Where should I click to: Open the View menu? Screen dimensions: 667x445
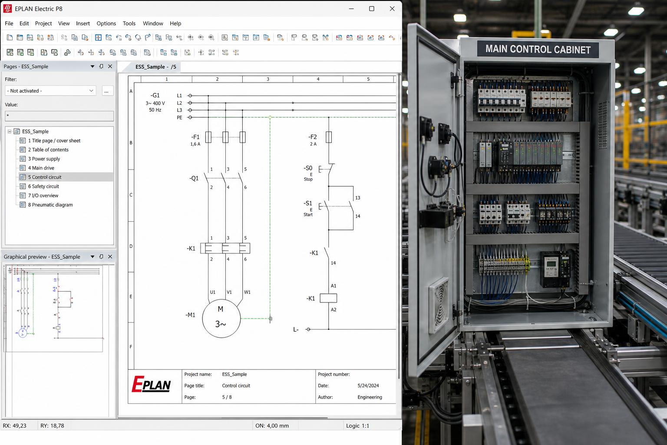click(x=64, y=23)
